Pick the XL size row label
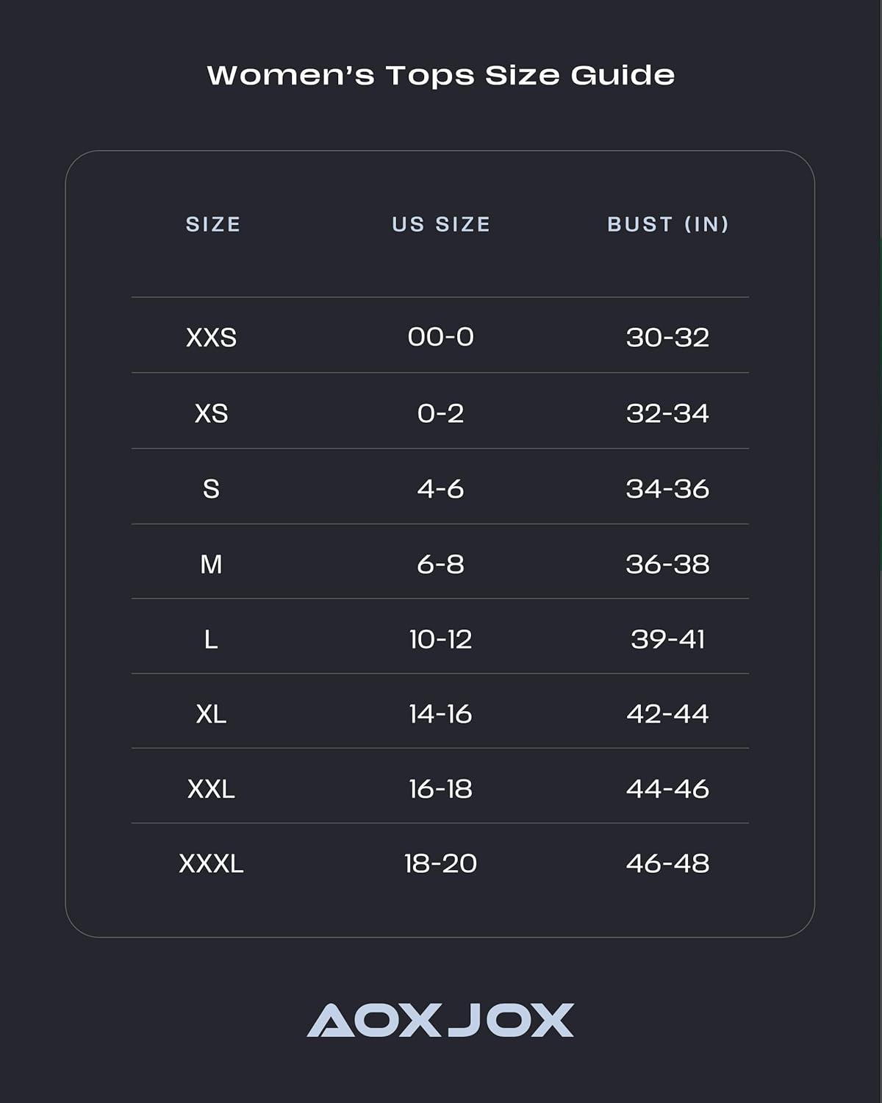Screen dimensions: 882x1103 tap(211, 714)
